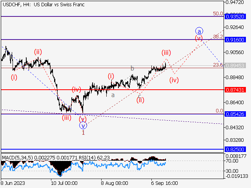
Task: Click the 8 Aug 08:00 time label
Action: pyautogui.click(x=115, y=183)
